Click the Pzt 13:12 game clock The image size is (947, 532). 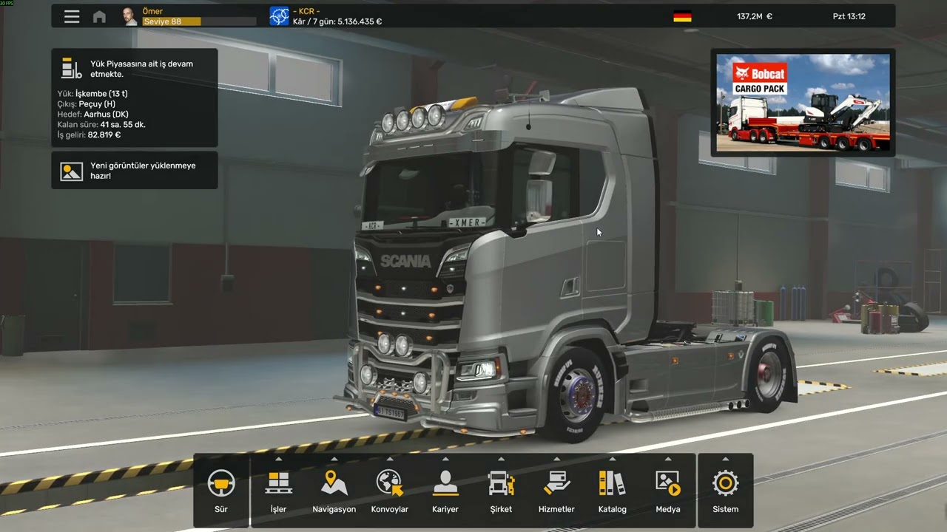tap(849, 16)
